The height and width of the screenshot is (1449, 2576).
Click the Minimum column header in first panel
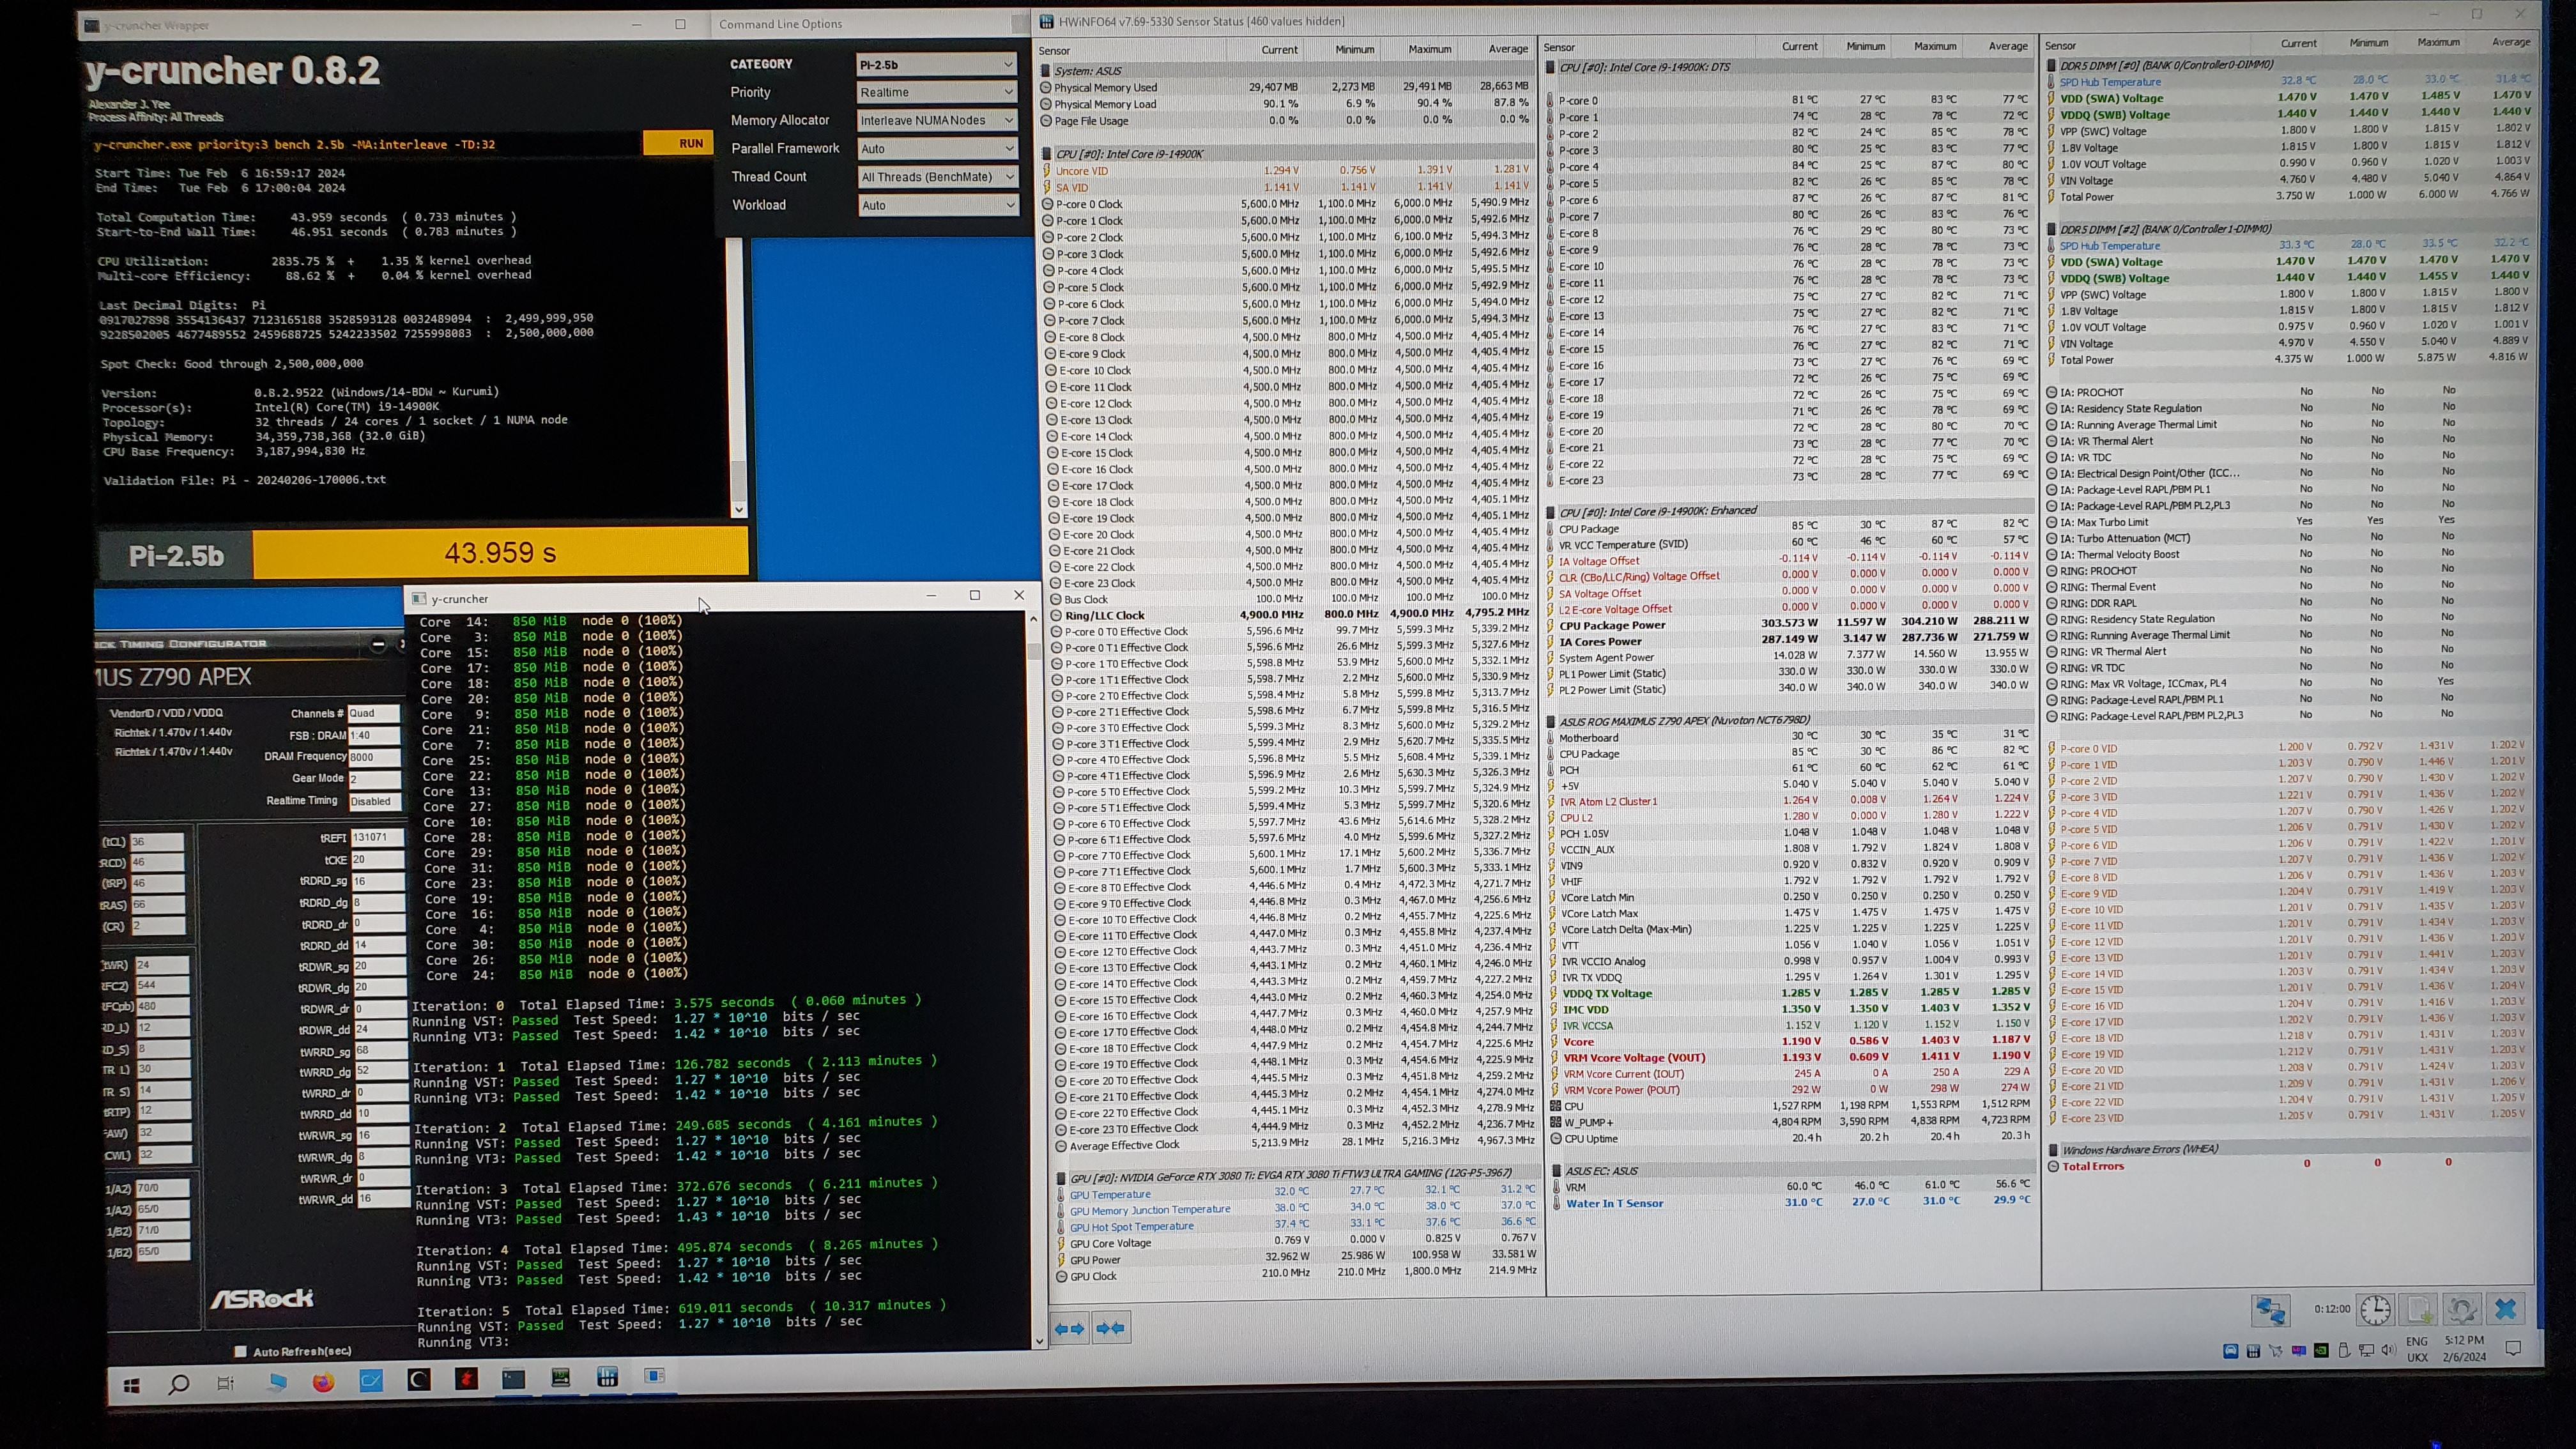coord(1354,49)
